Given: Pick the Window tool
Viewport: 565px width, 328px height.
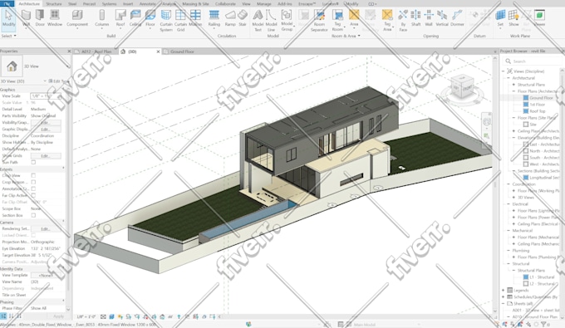Looking at the screenshot, I should pyautogui.click(x=55, y=18).
